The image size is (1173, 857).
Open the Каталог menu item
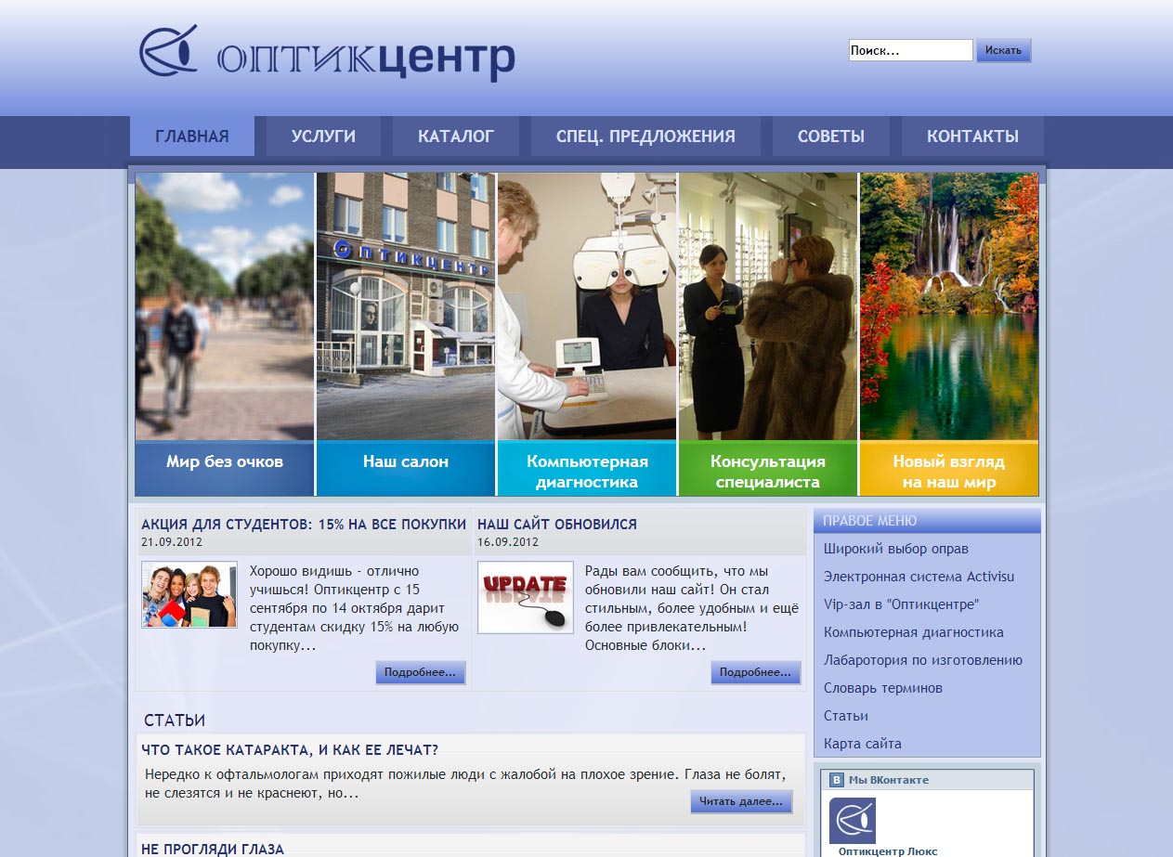pos(456,136)
